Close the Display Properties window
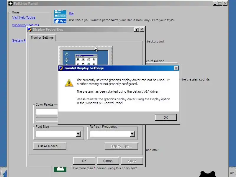The height and width of the screenshot is (177, 236). 142,29
